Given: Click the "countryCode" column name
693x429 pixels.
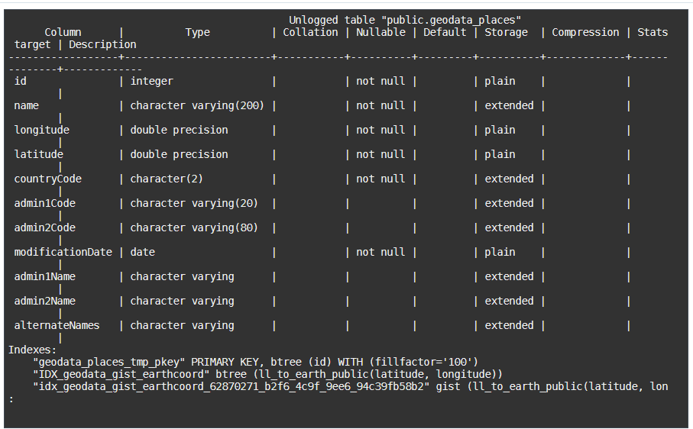Looking at the screenshot, I should 47,179.
